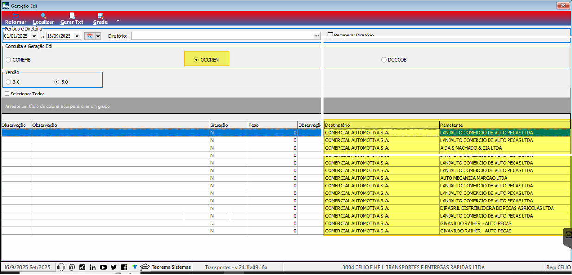The height and width of the screenshot is (275, 572).
Task: Expand the start date 01/01/2025 dropdown
Action: [x=34, y=36]
